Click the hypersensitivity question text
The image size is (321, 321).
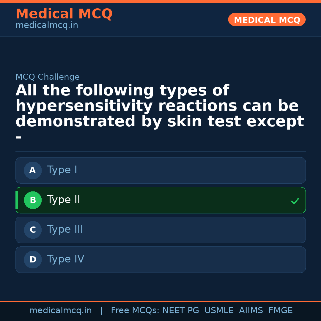[x=157, y=106]
